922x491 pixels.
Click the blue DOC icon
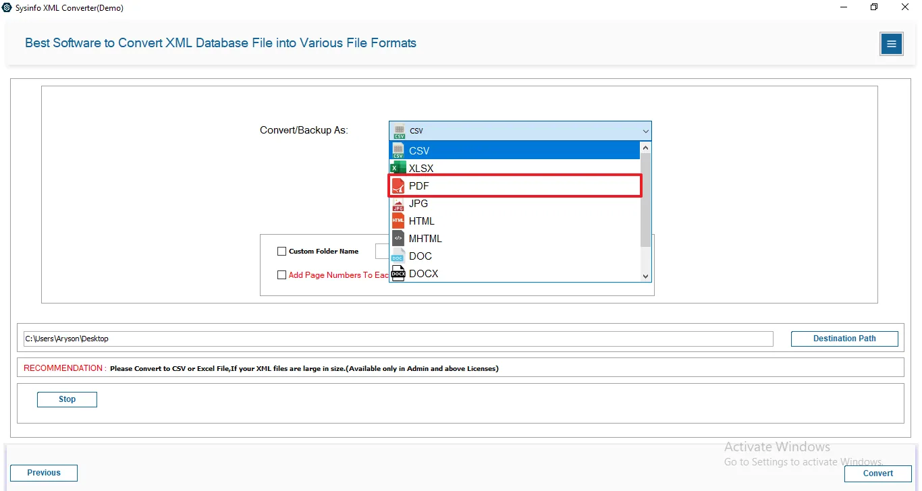(398, 256)
